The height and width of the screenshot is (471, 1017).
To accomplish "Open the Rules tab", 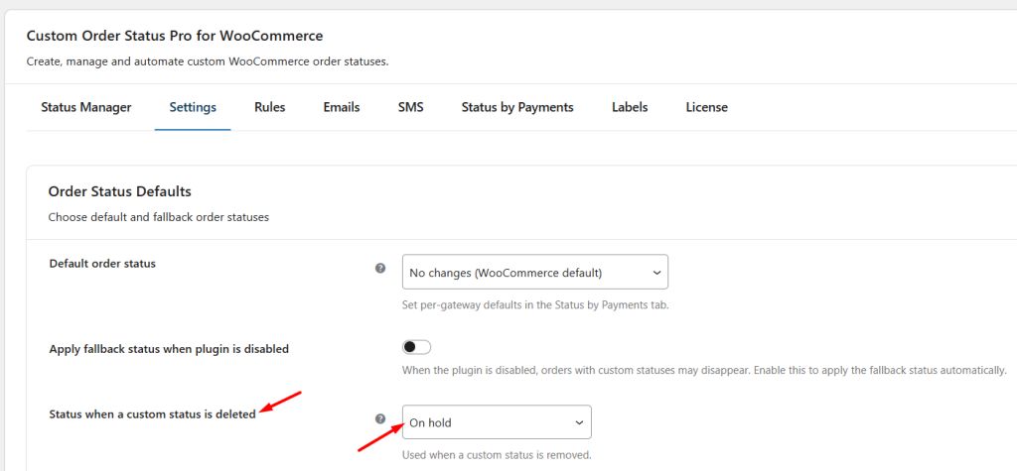I will [269, 107].
